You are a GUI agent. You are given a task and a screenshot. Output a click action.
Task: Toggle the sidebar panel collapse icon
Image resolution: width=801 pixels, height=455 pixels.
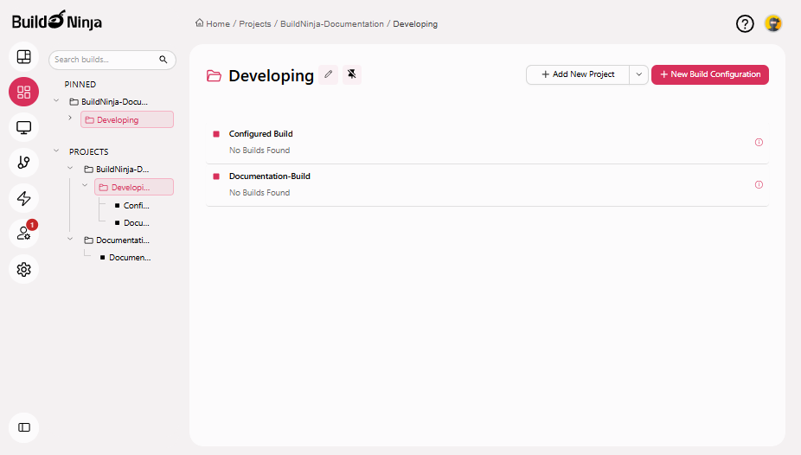23,427
